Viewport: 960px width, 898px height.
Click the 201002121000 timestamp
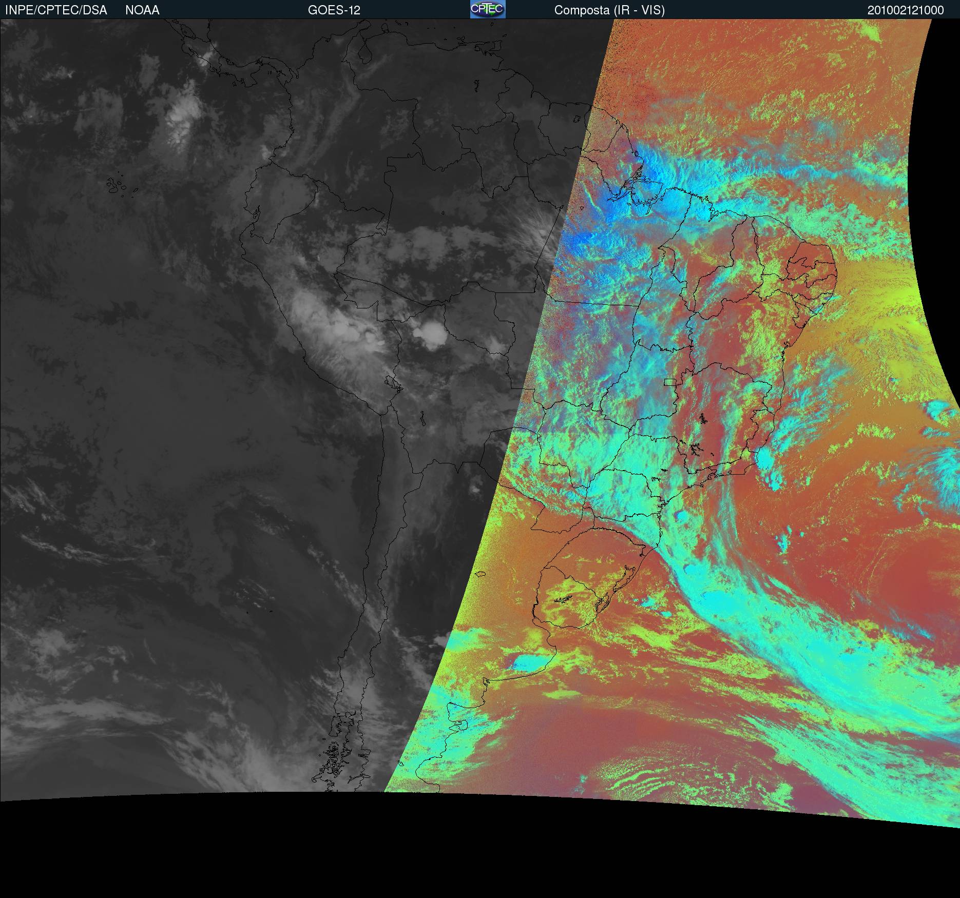pyautogui.click(x=906, y=10)
